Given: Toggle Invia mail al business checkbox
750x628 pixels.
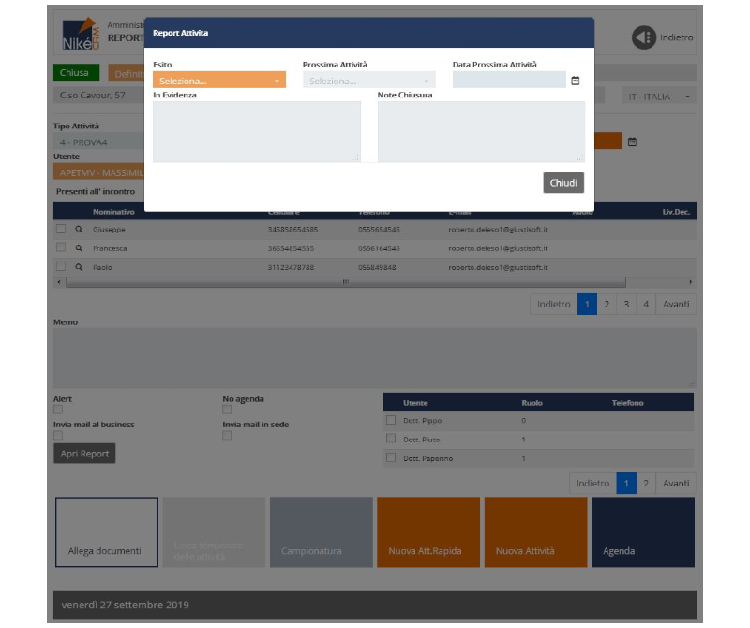Looking at the screenshot, I should tap(58, 435).
